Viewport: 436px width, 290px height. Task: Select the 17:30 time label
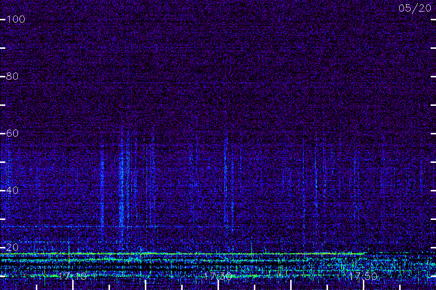218,276
